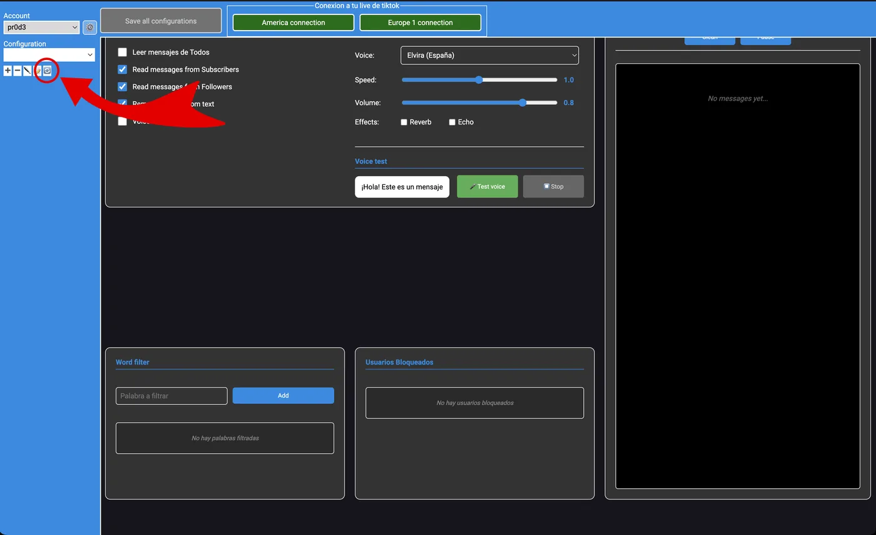Screen dimensions: 876x535
Task: Open the Account dropdown showing pr0d3
Action: click(41, 27)
